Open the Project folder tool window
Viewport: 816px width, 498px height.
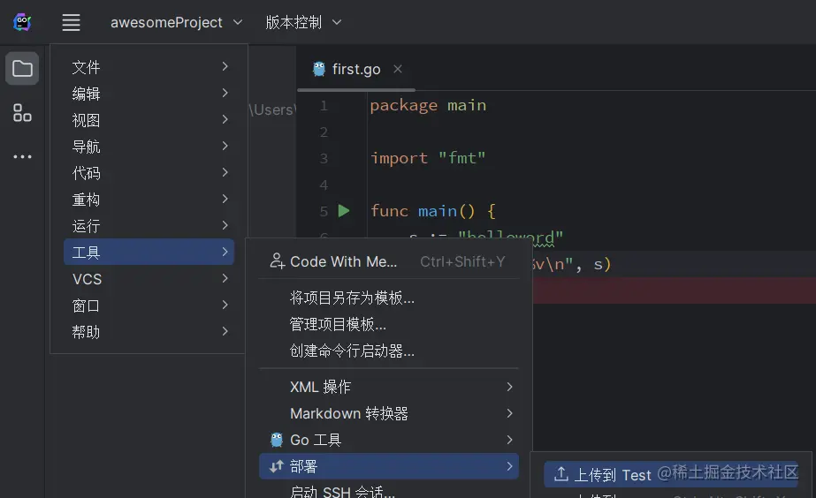pos(23,69)
